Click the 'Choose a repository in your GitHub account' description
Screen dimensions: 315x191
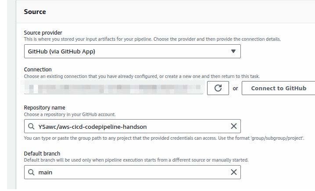70,114
